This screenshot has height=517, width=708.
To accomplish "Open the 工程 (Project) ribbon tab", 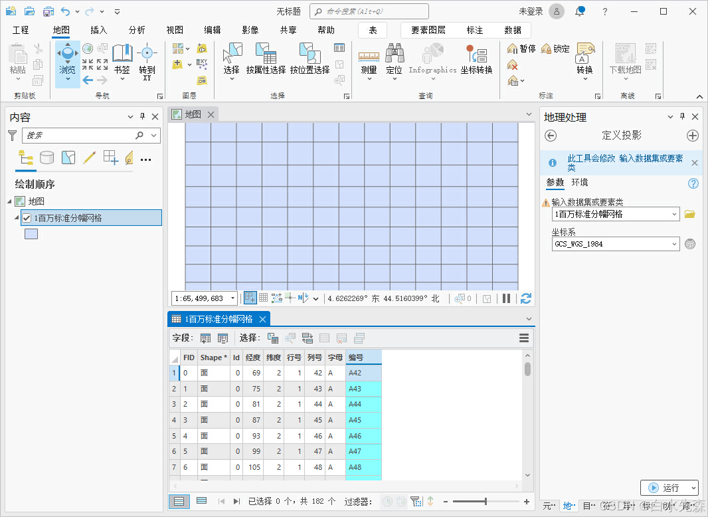I will (21, 30).
